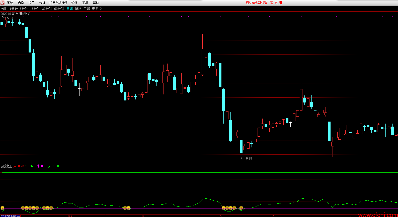Open the 帮助 menu
This screenshot has width=398, height=217.
96,3
